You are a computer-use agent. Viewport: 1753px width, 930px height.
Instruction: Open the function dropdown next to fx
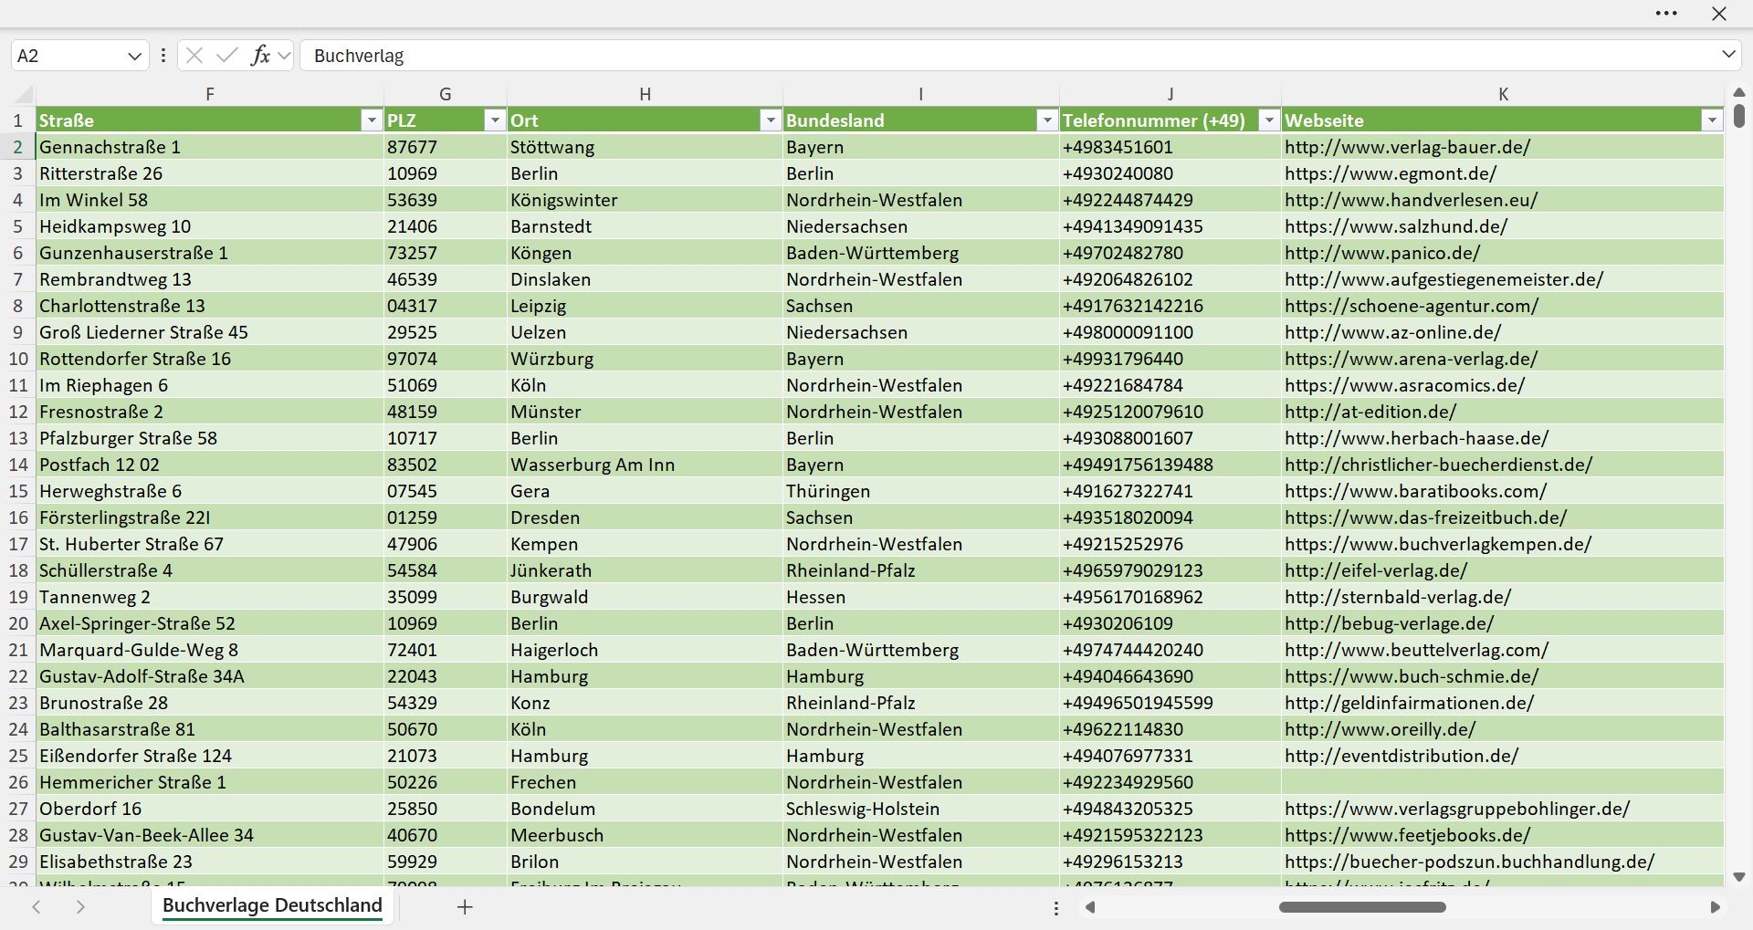[284, 56]
